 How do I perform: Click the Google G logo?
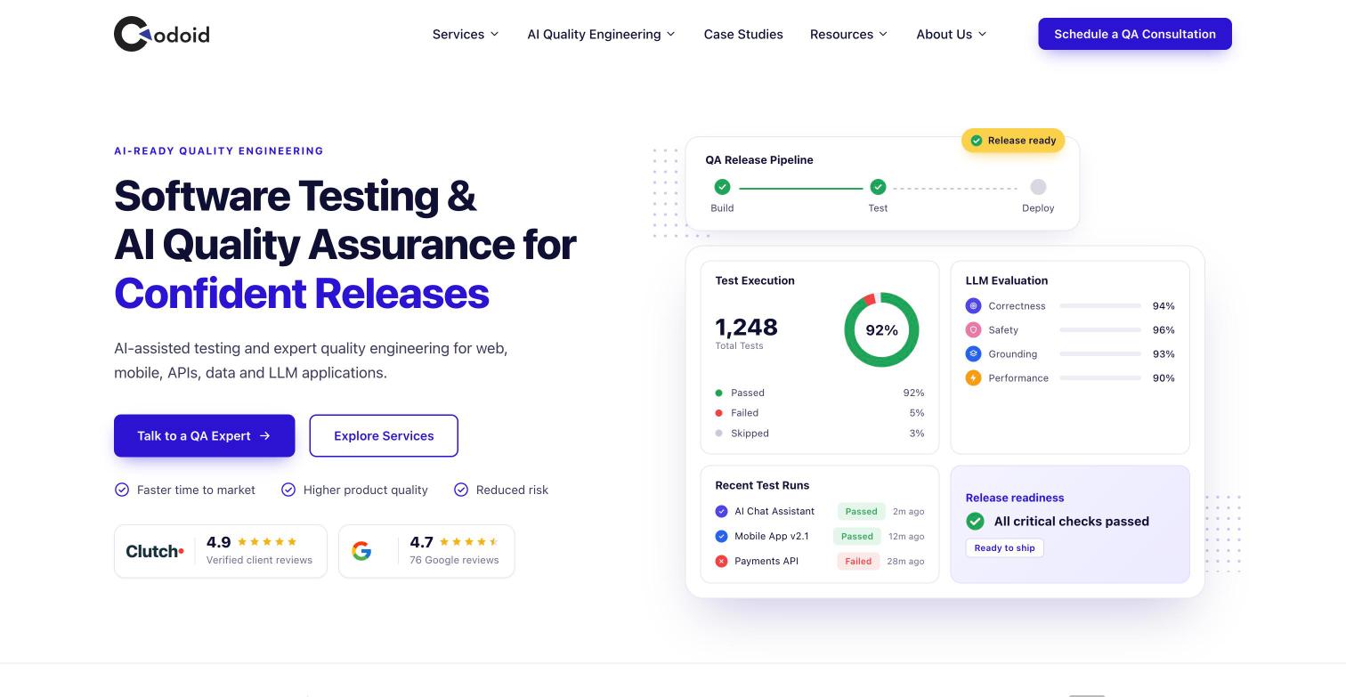[x=361, y=551]
